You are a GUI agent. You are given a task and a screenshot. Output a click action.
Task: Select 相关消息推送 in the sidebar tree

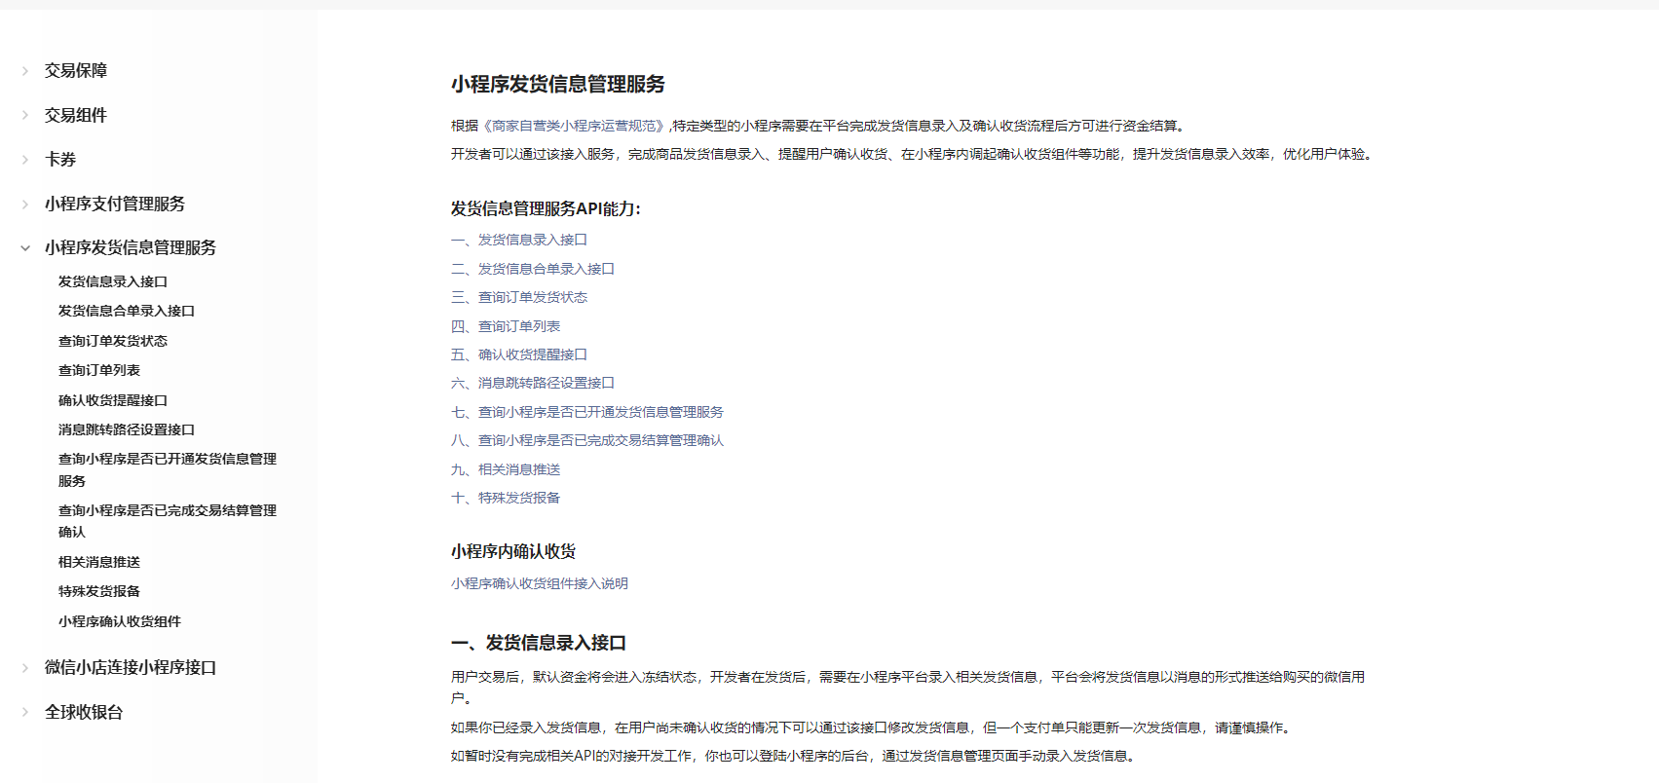(x=99, y=562)
